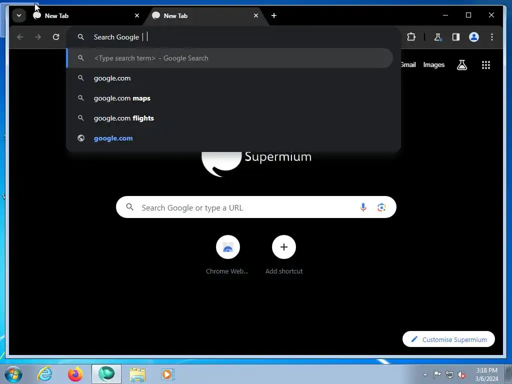The image size is (512, 384).
Task: Close the second New Tab
Action: 255,15
